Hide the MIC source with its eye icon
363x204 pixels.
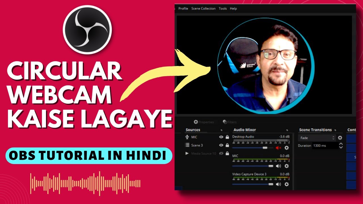click(x=221, y=137)
